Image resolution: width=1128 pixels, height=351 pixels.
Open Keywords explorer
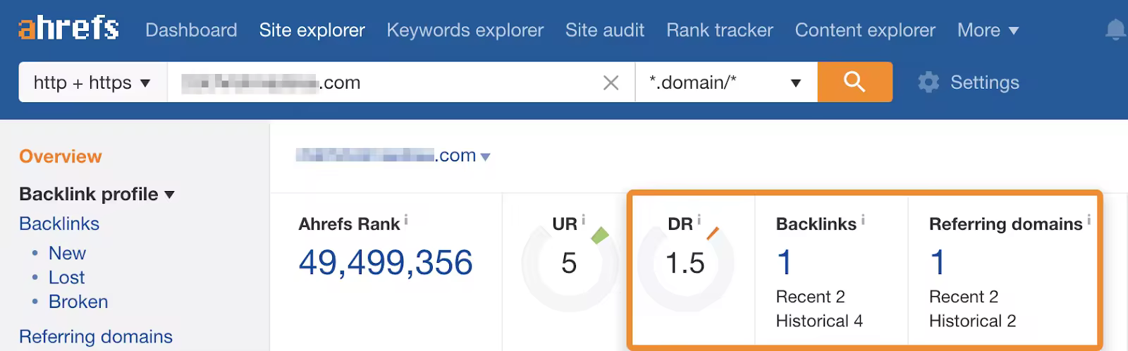465,30
